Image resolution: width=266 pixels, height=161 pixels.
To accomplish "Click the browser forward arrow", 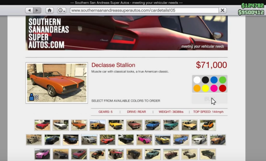I will [37, 10].
